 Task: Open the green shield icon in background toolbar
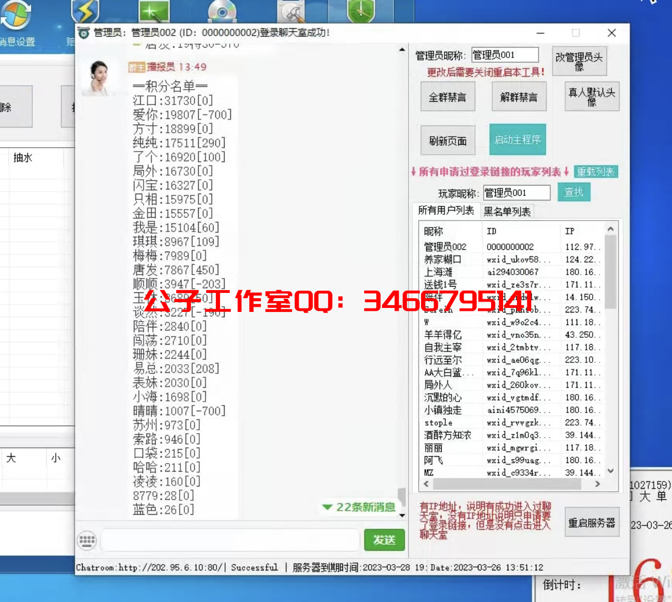click(x=361, y=11)
